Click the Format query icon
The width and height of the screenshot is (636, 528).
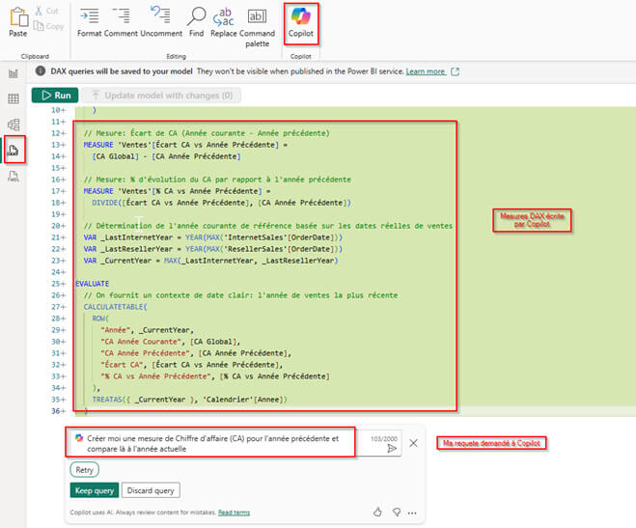click(89, 21)
